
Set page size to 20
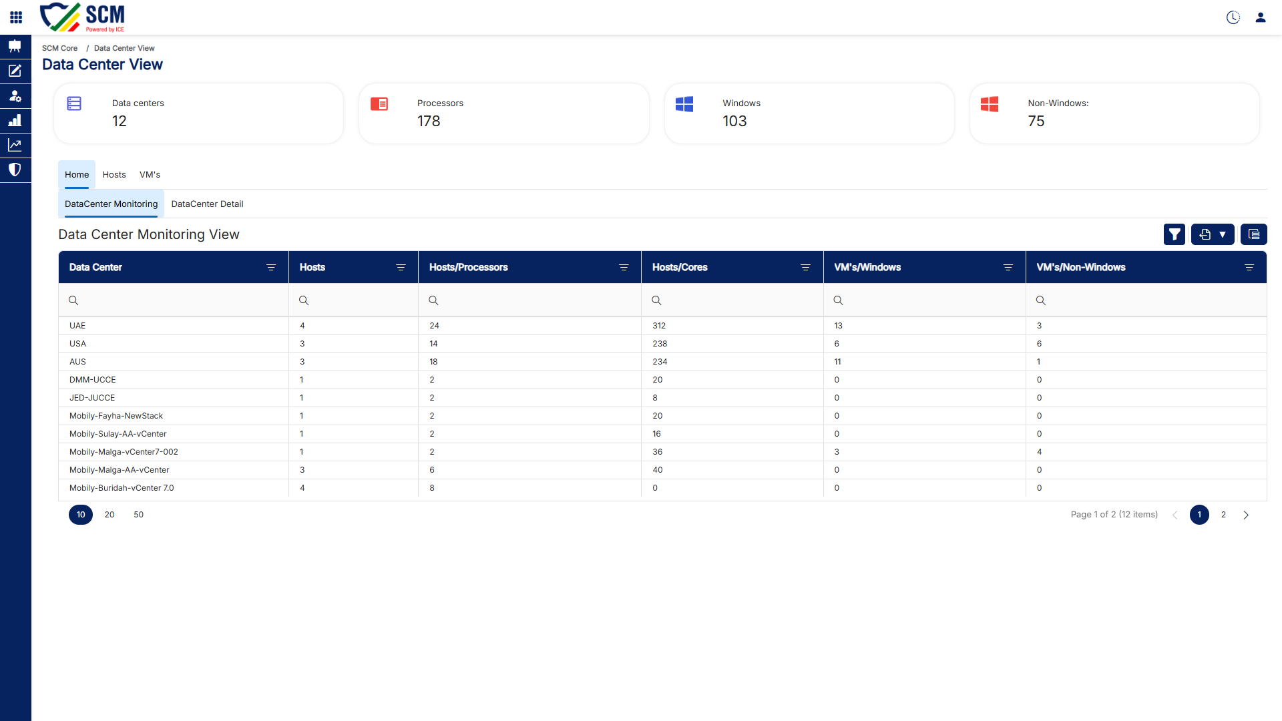[110, 515]
